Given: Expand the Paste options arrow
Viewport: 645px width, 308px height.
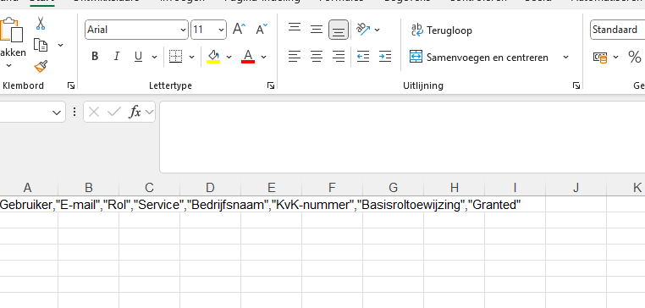Looking at the screenshot, I should (9, 65).
